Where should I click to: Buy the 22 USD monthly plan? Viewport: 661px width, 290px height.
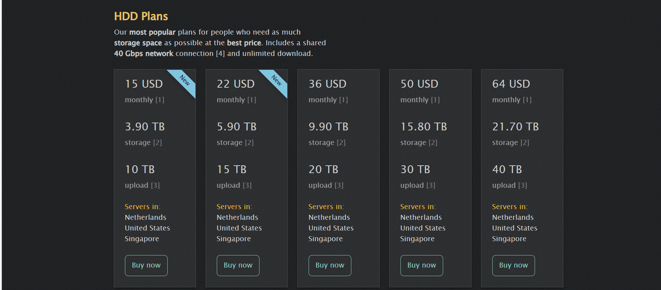[238, 265]
